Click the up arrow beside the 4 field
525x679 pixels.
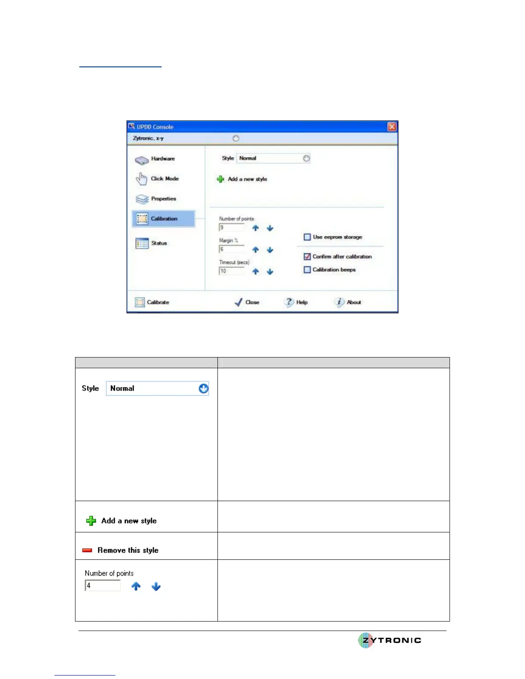click(136, 586)
